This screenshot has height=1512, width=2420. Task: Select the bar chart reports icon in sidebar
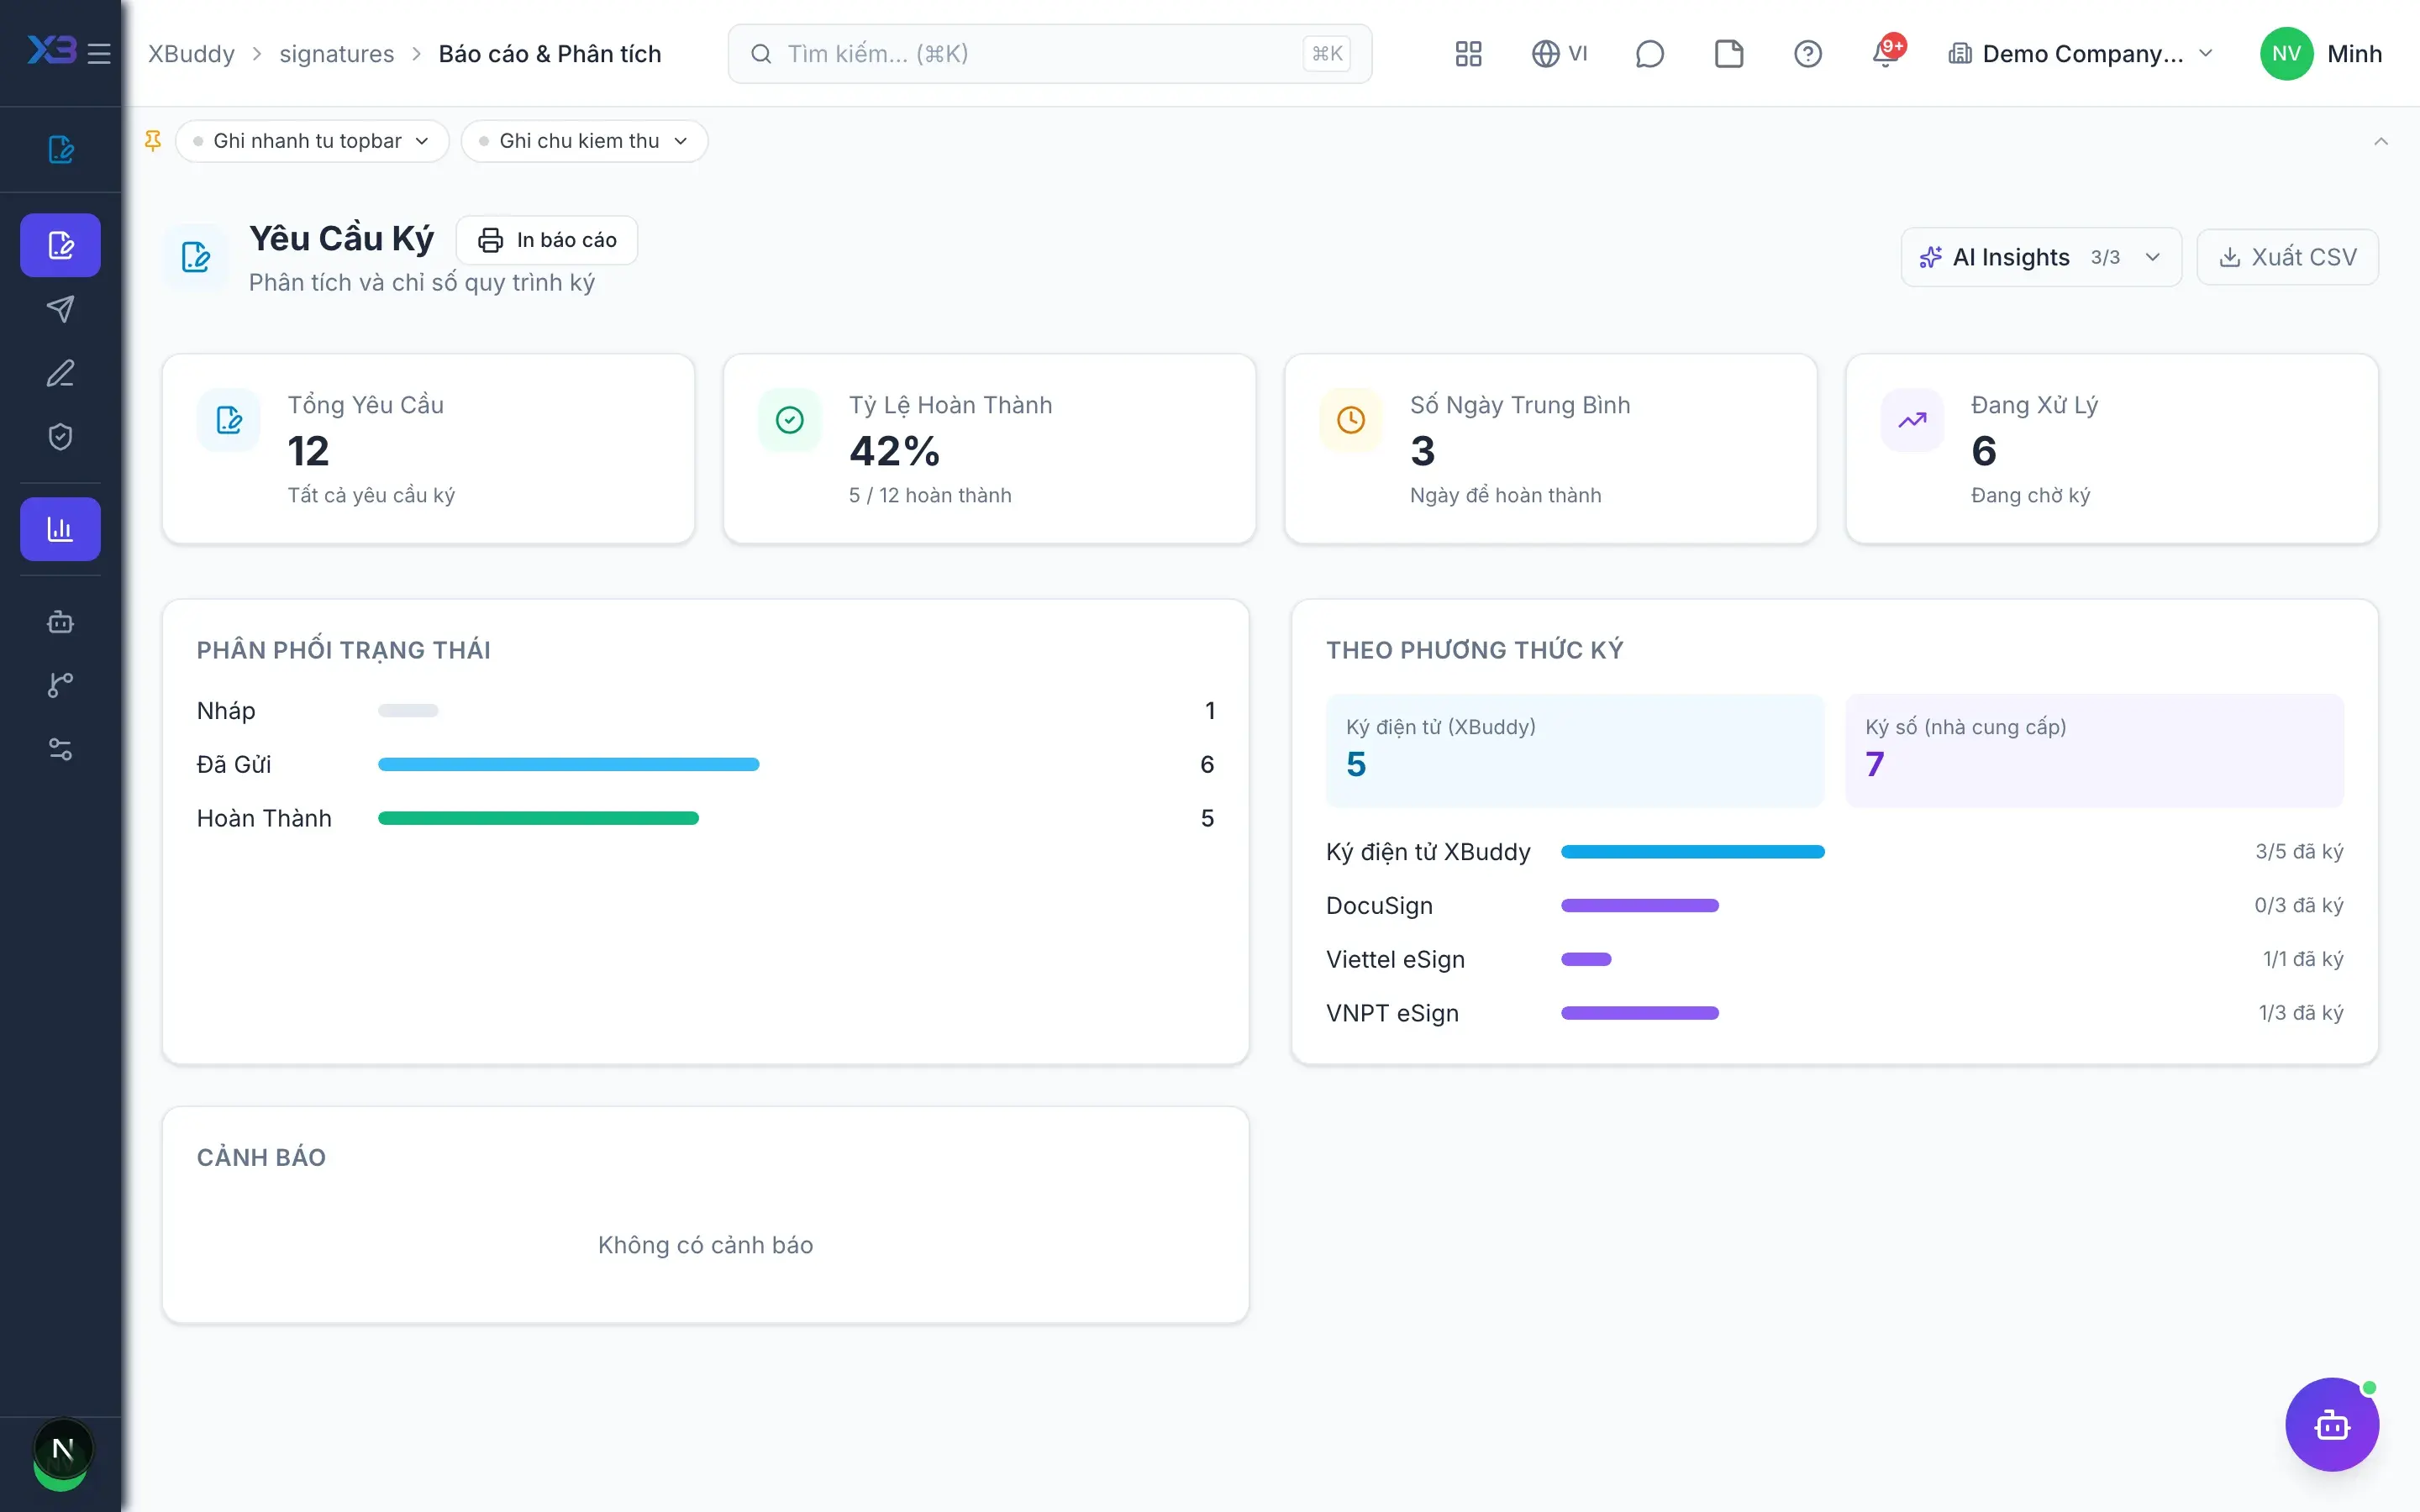coord(60,529)
